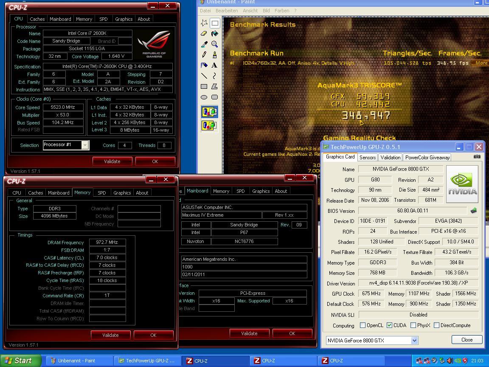Select the Rounded Rectangle tool in Paint
The image size is (489, 367).
[x=214, y=97]
